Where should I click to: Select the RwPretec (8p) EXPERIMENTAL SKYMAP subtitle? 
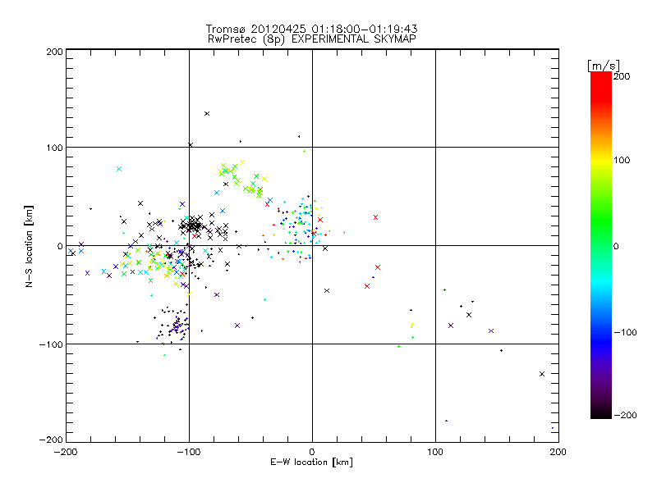click(312, 39)
